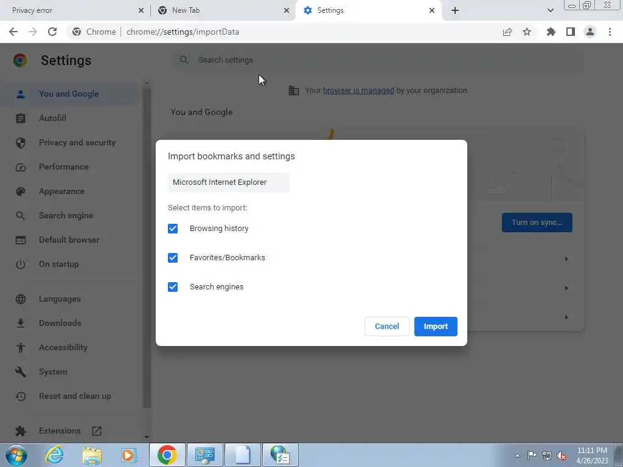Image resolution: width=623 pixels, height=467 pixels.
Task: Reload the current page
Action: point(52,32)
